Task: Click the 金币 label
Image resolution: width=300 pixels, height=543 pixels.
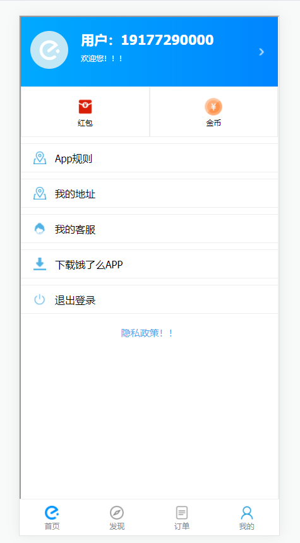Action: 213,123
